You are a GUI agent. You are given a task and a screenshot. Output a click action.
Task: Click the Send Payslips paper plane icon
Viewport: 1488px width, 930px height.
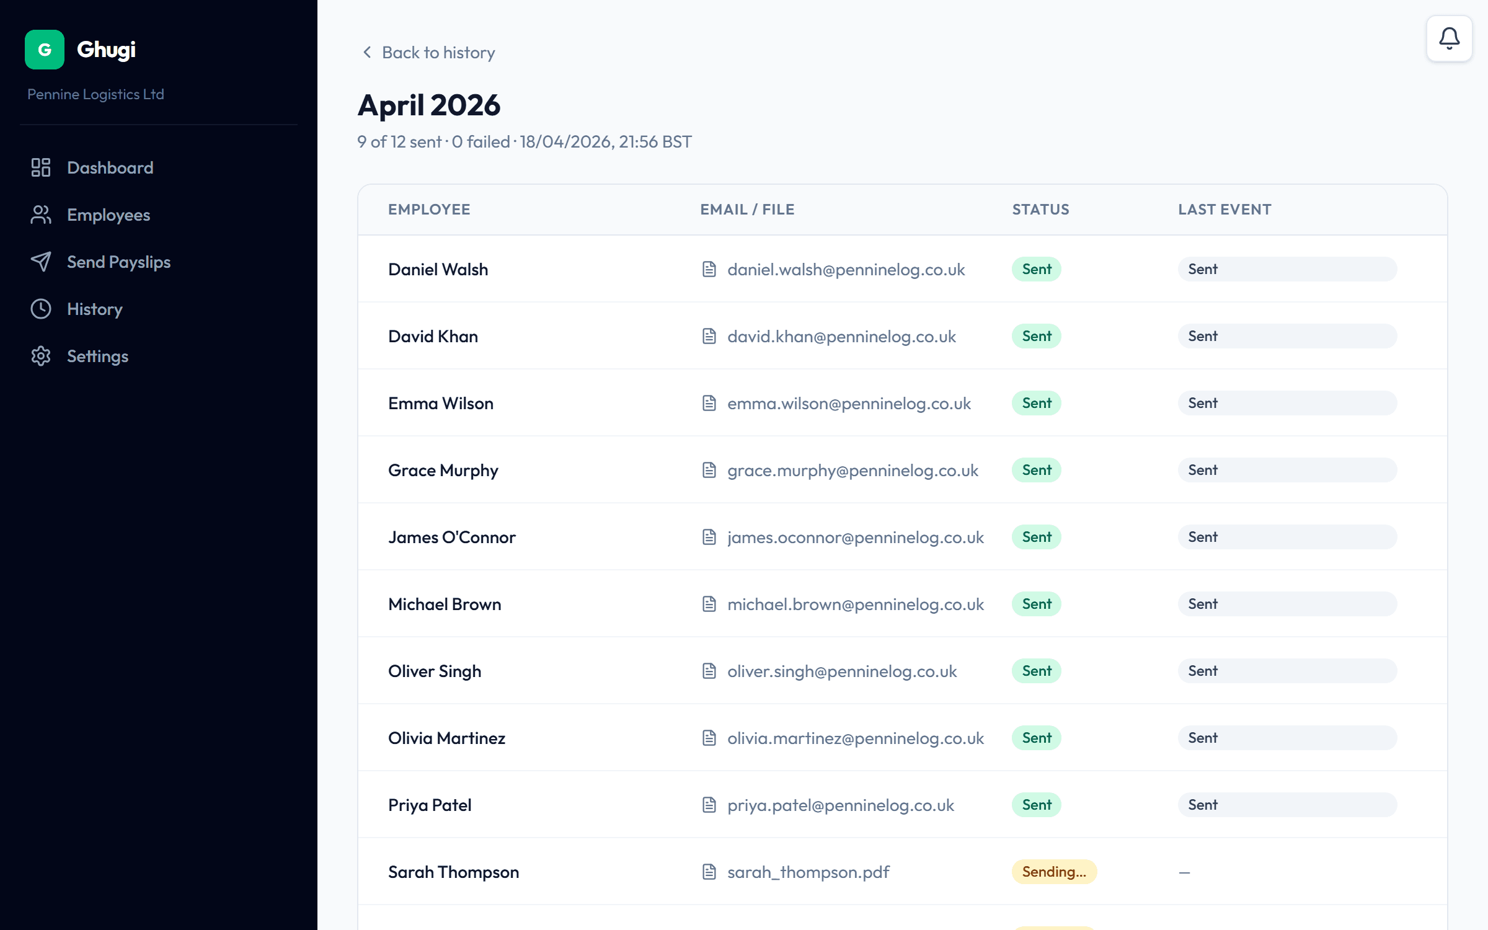41,262
